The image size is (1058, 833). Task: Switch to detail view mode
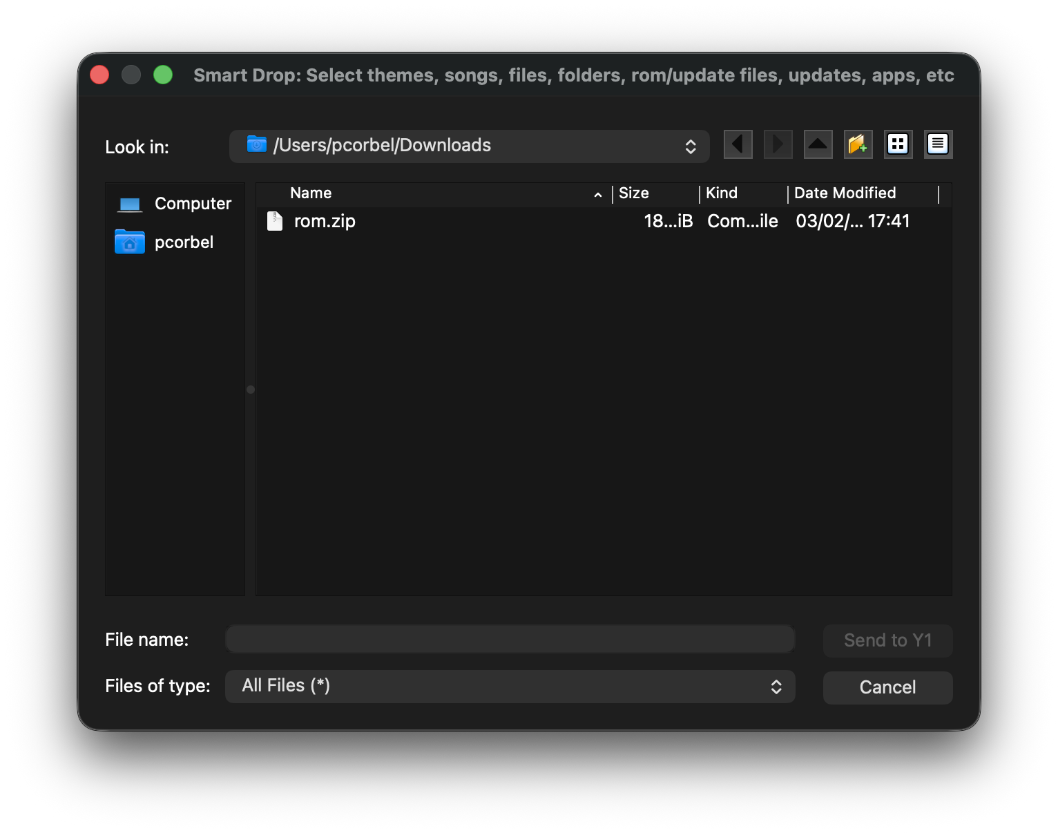tap(938, 144)
